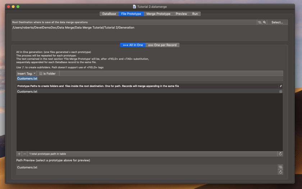Go to the Preview tab
Screen dimensions: 302x189
(181, 14)
